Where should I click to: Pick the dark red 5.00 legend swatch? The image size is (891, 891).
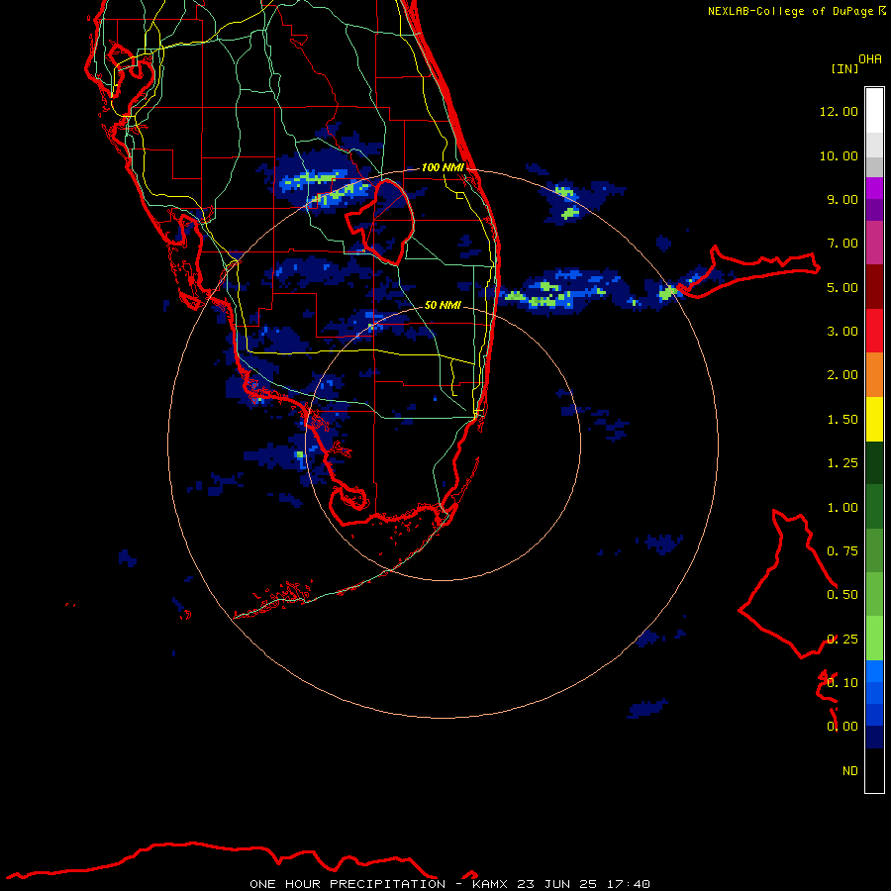(874, 287)
